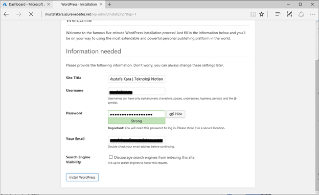Click the Install WordPress button
Viewport: 319px width, 195px height.
[x=82, y=177]
